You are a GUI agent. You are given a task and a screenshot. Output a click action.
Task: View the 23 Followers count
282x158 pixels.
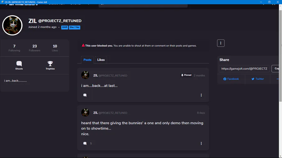(x=34, y=48)
